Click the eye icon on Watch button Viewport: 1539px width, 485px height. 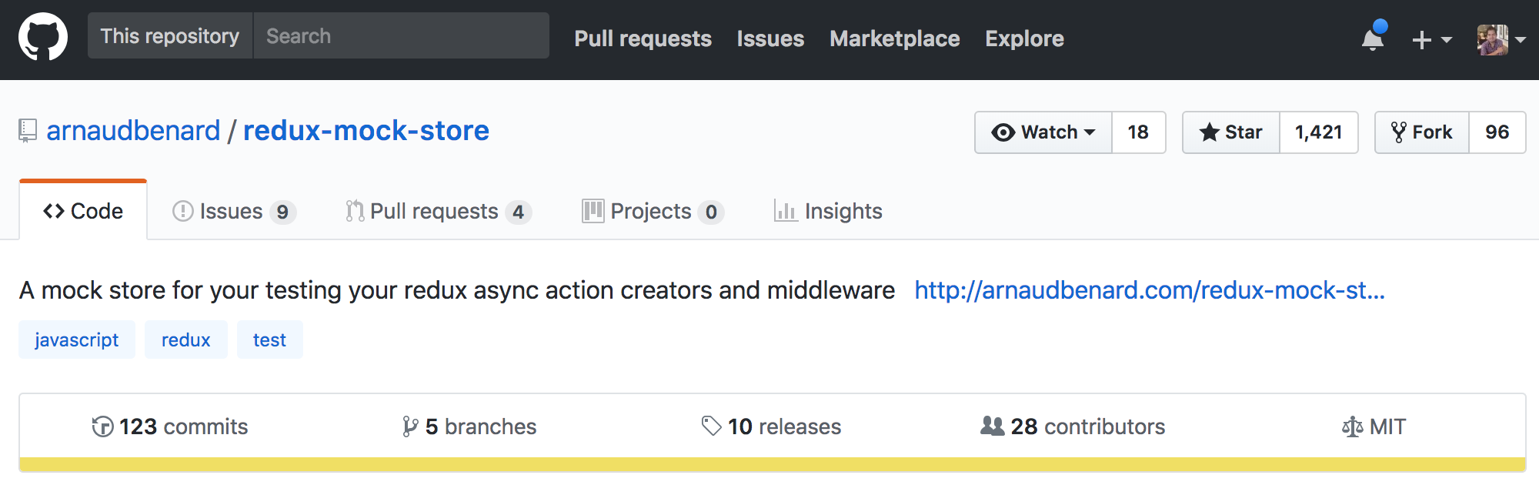pos(1003,132)
